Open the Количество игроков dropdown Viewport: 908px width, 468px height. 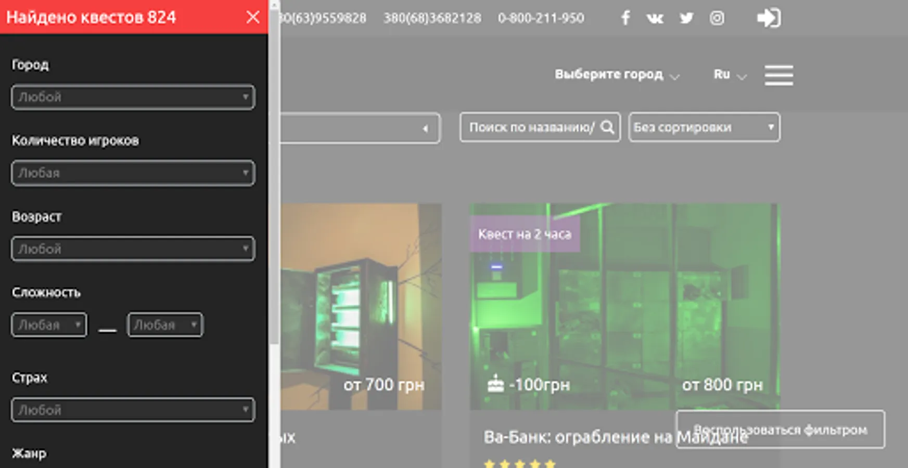tap(133, 173)
